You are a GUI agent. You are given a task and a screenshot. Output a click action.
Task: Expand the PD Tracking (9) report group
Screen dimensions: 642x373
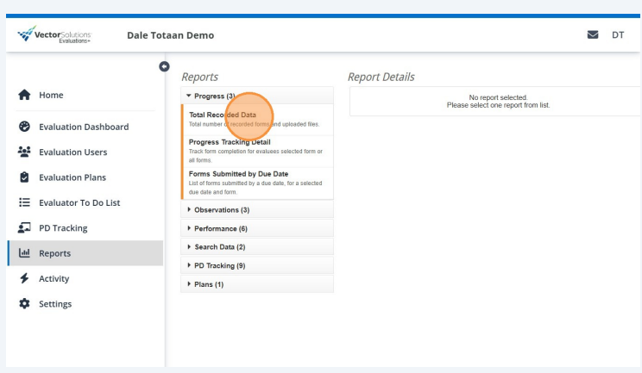[257, 265]
